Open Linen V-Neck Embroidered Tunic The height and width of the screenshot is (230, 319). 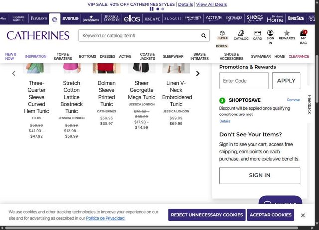pyautogui.click(x=176, y=94)
